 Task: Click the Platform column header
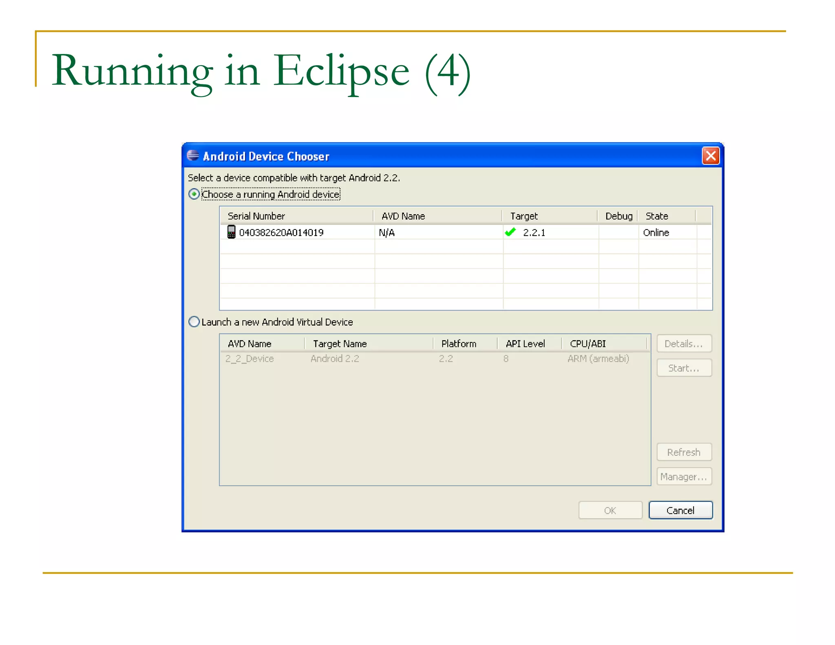[465, 344]
